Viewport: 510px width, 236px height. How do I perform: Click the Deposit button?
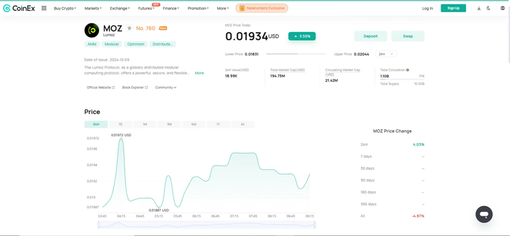click(370, 36)
